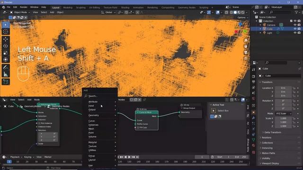Switch to solid viewport shading
Screen dimensions: 303x170
coord(235,12)
